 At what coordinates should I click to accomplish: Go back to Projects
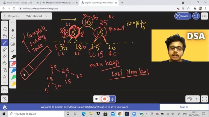click(11, 16)
